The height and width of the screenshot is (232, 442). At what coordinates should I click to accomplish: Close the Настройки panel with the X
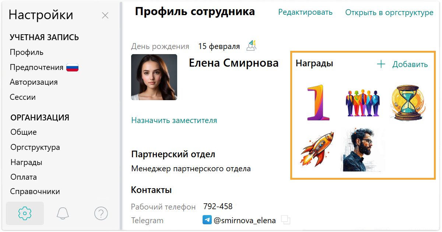pos(105,15)
